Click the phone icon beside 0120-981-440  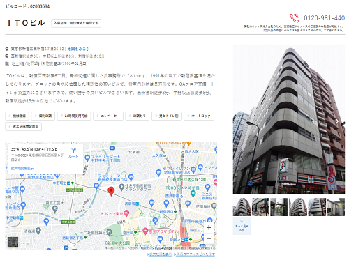click(x=294, y=18)
